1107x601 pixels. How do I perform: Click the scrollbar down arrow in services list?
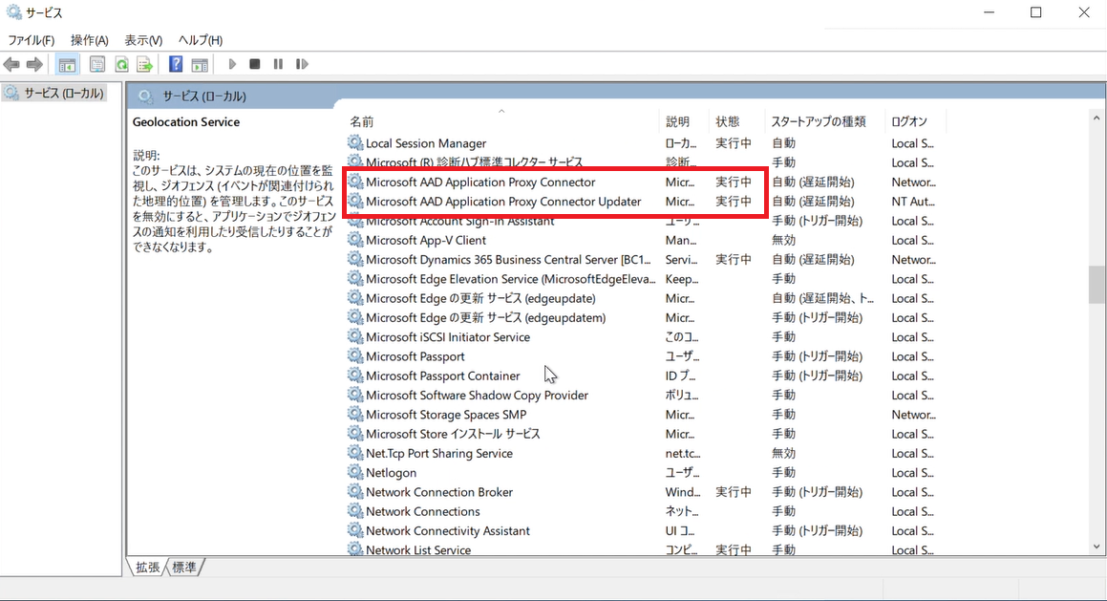(1096, 547)
